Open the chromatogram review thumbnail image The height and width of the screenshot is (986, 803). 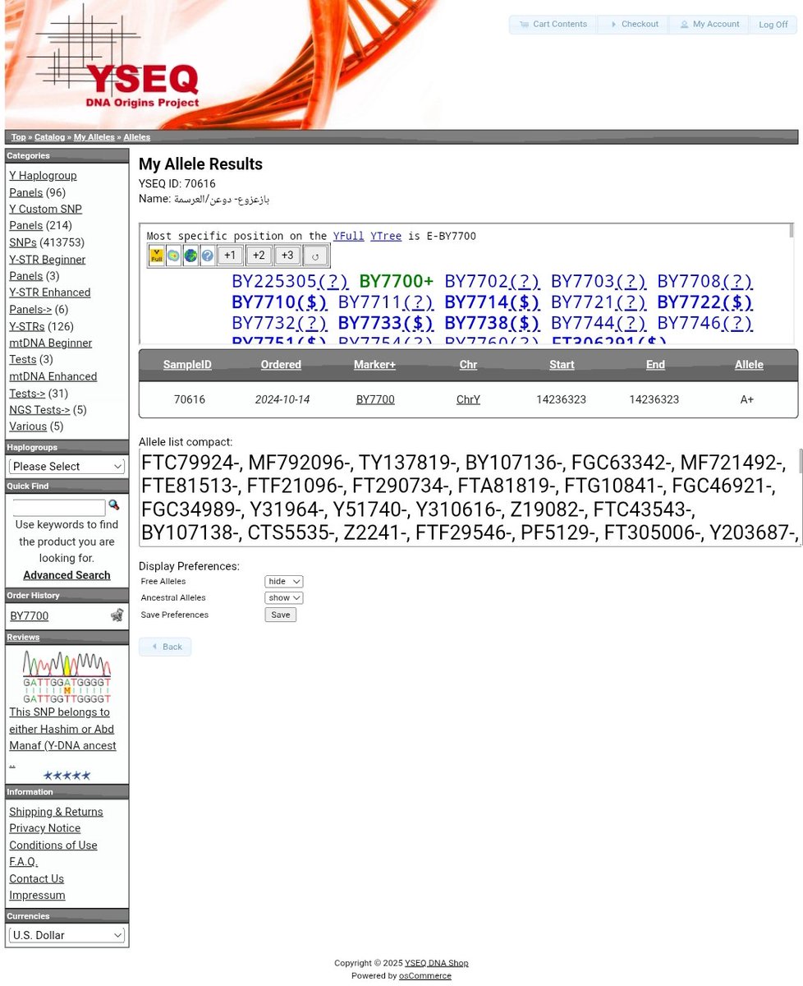click(67, 676)
